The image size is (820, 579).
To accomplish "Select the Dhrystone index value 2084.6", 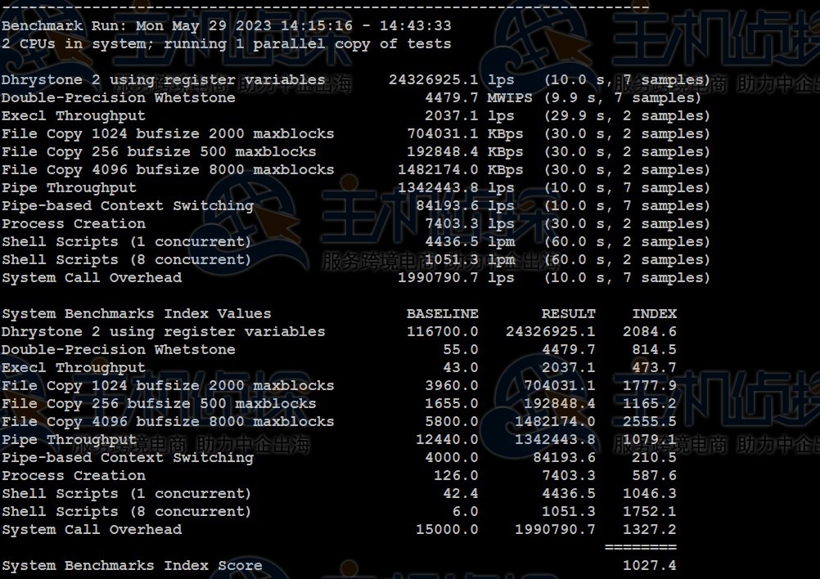I will 649,332.
